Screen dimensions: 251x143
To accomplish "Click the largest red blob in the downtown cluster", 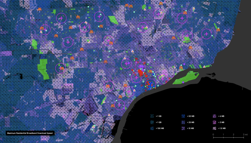I will [x=141, y=72].
